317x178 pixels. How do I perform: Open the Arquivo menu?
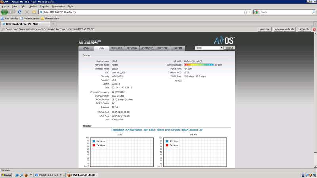[5, 6]
